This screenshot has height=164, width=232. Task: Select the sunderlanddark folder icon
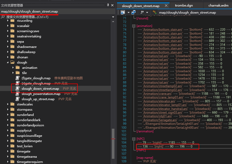coord(13,120)
